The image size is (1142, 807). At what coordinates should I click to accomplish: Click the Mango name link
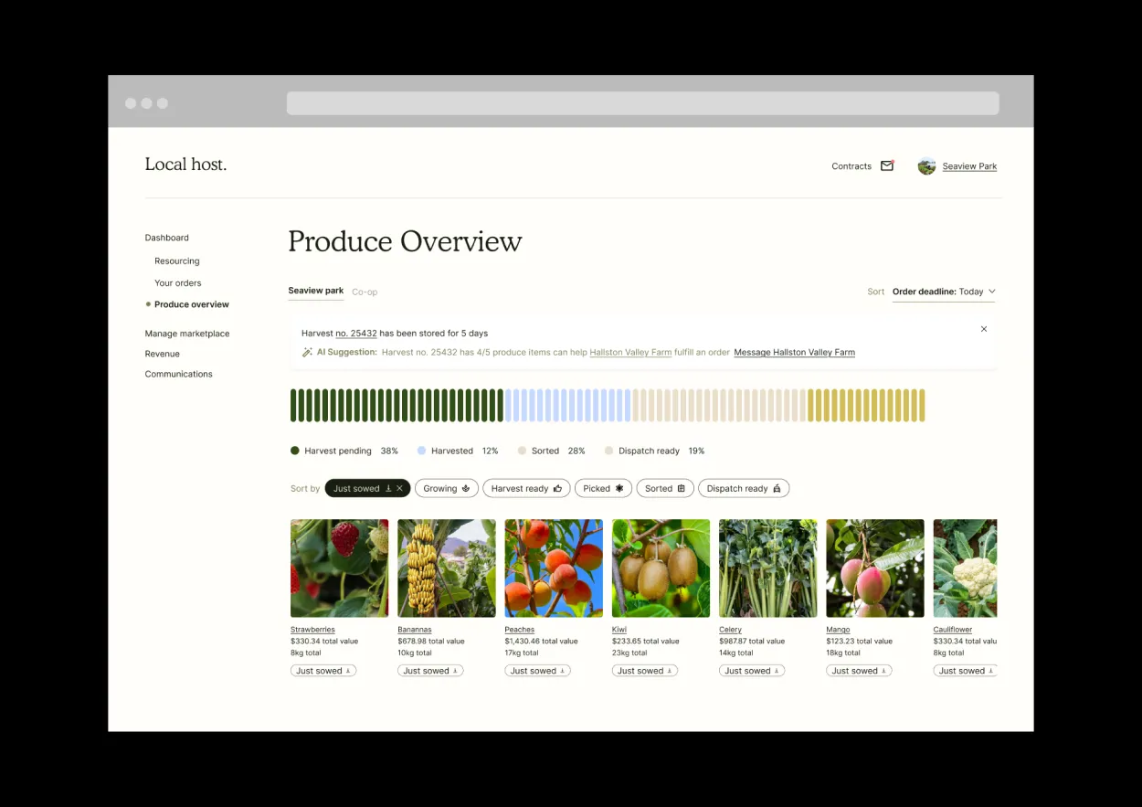click(838, 630)
